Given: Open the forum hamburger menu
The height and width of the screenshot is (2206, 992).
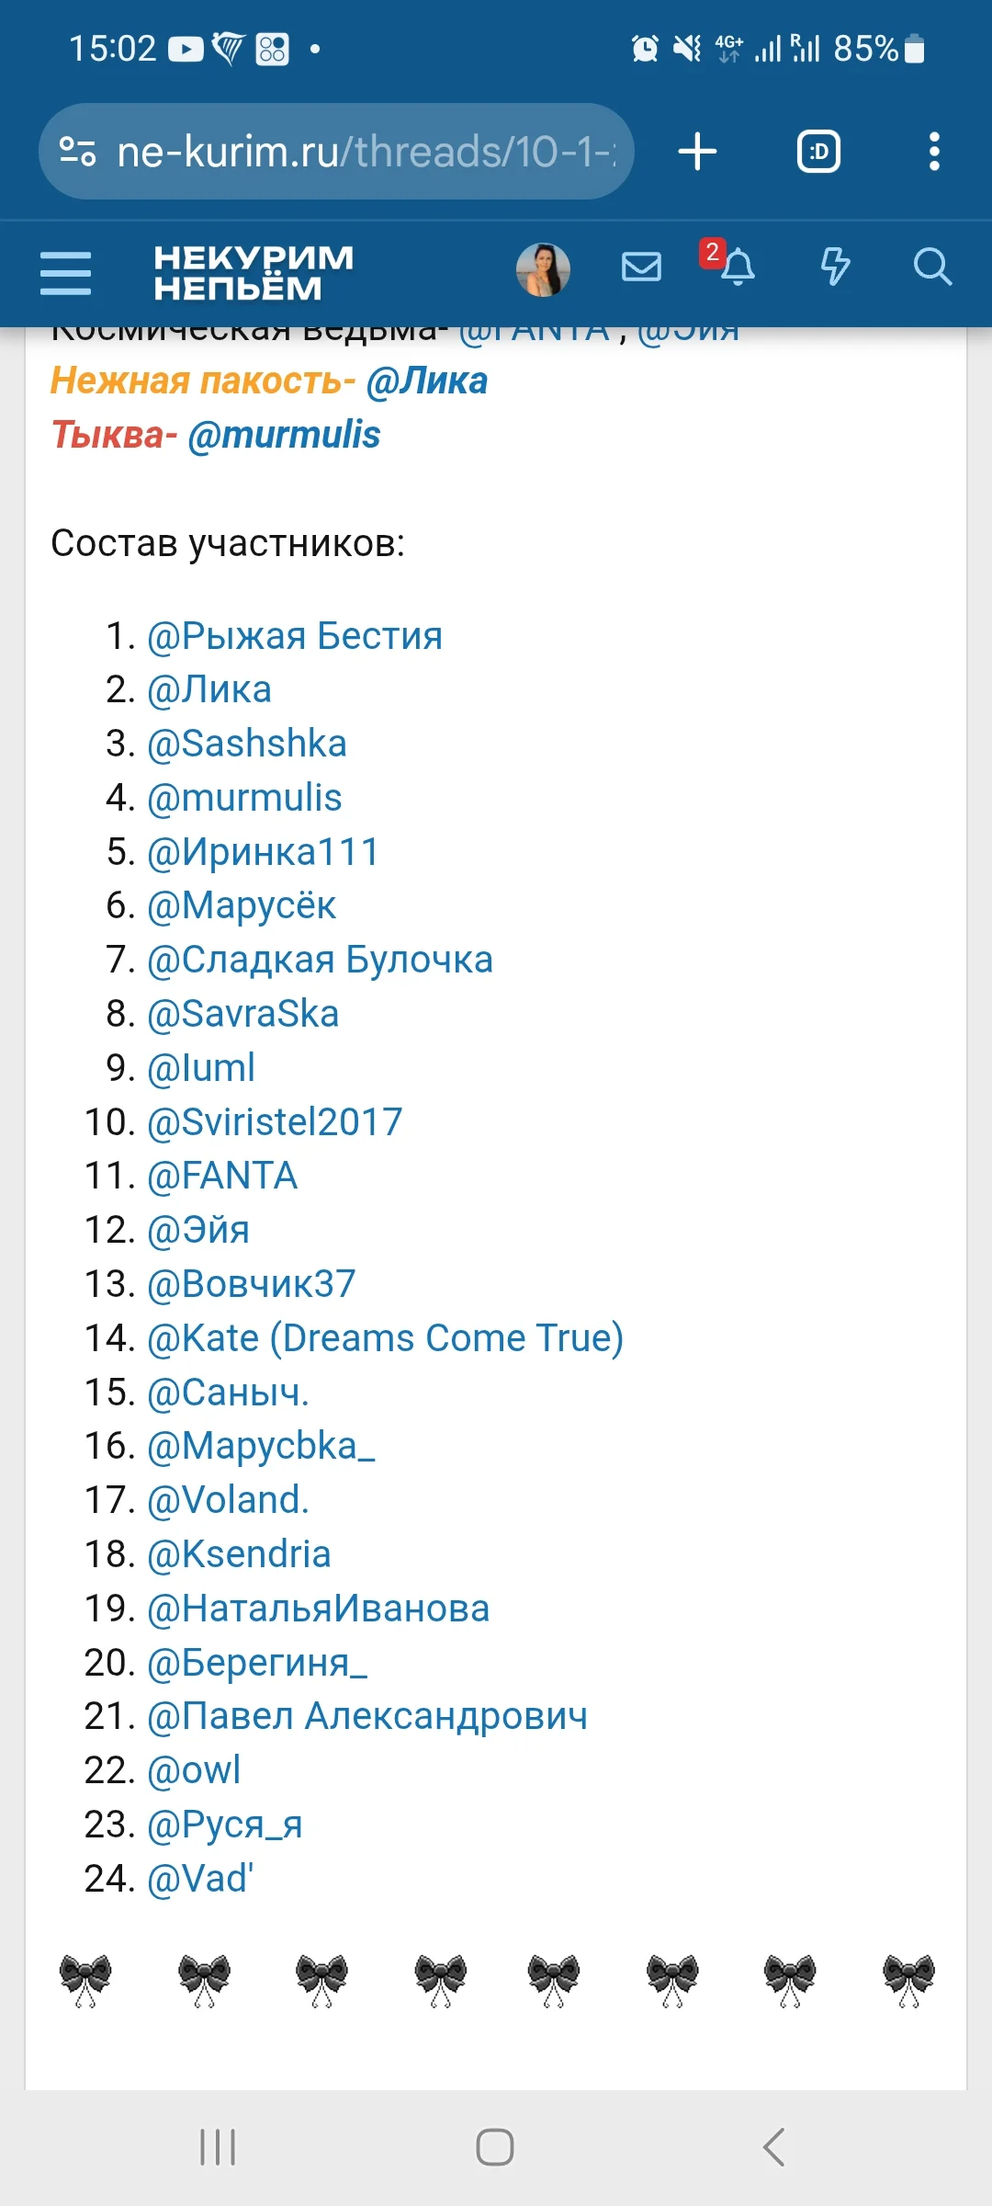Looking at the screenshot, I should (x=66, y=273).
